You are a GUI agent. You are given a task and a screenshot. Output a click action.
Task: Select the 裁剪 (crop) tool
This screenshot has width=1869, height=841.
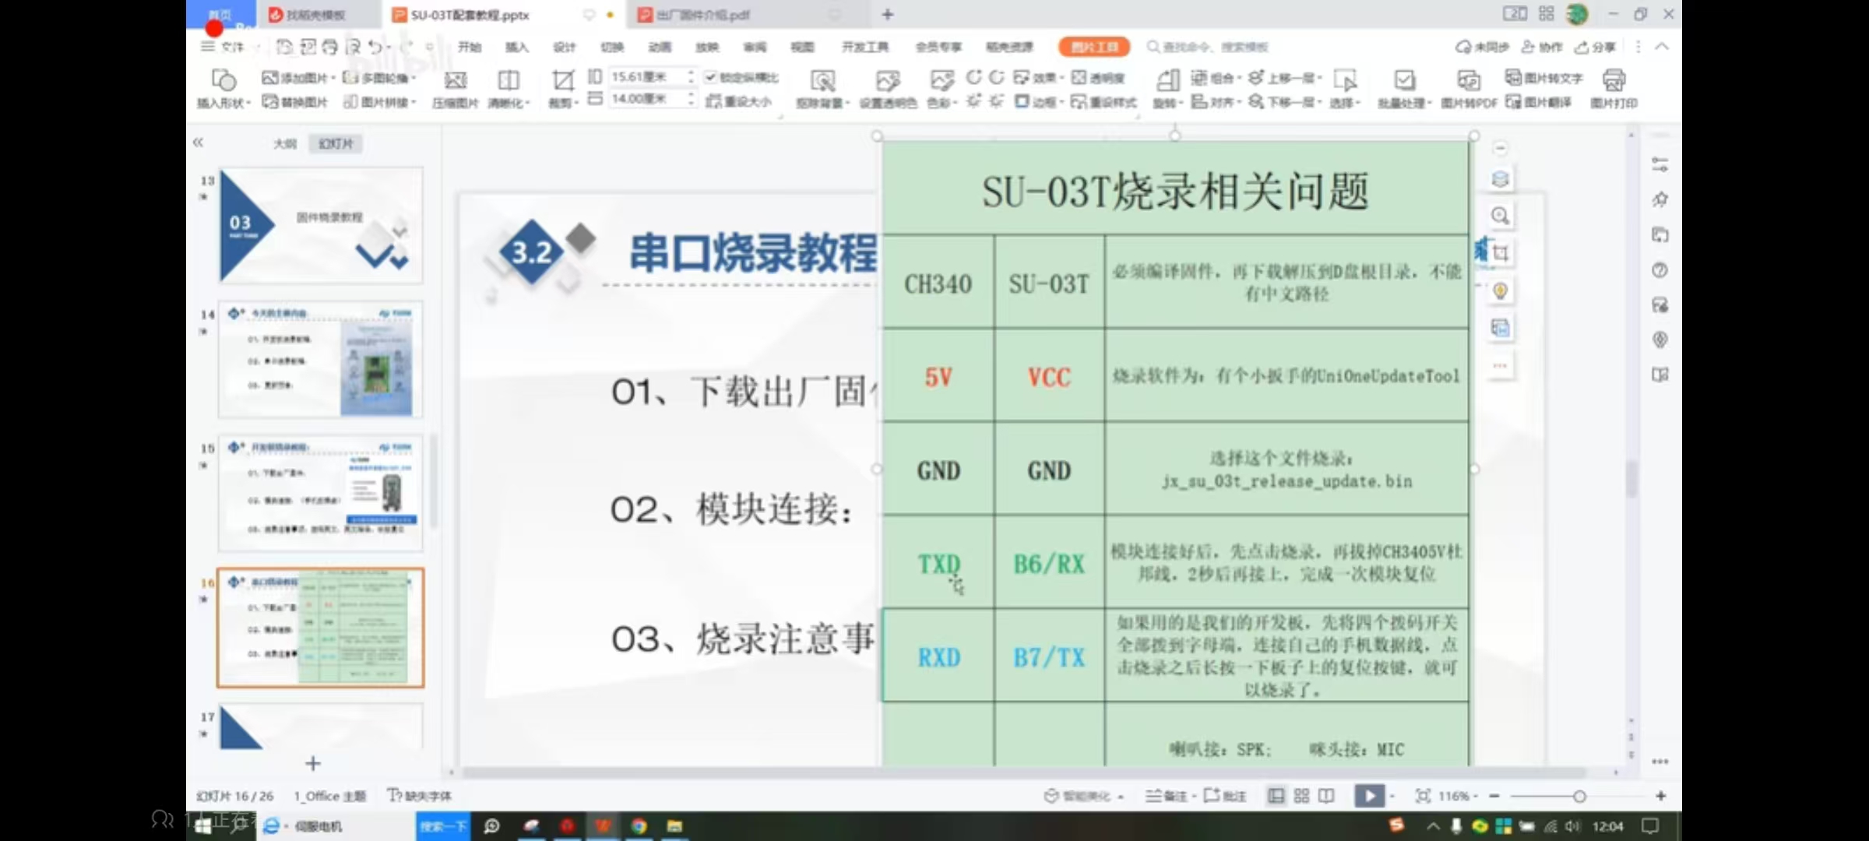(562, 88)
